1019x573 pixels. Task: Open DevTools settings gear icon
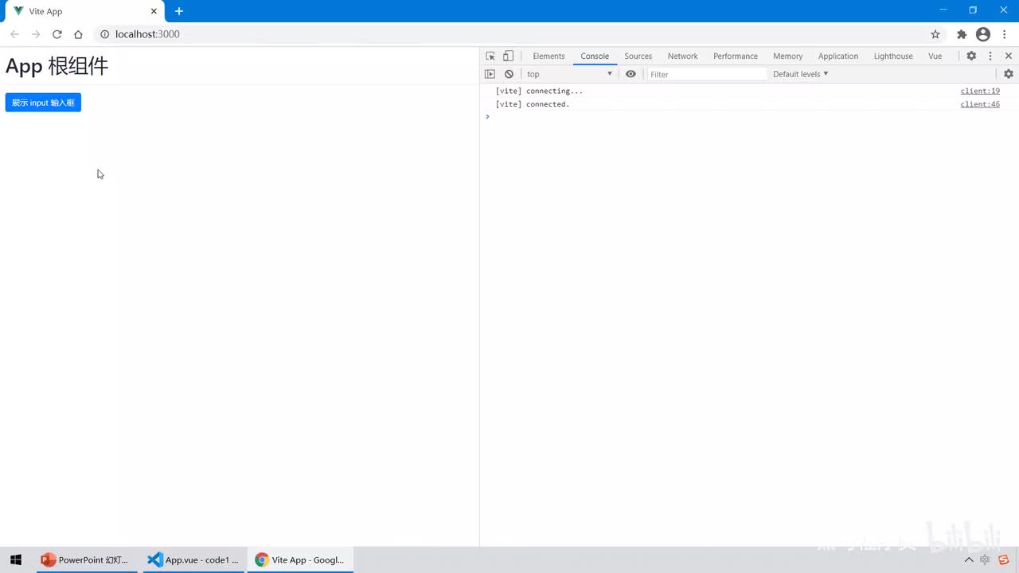tap(971, 56)
